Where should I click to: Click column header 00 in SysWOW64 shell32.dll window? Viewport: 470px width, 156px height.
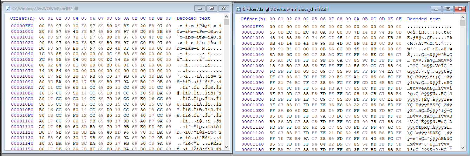coord(42,18)
